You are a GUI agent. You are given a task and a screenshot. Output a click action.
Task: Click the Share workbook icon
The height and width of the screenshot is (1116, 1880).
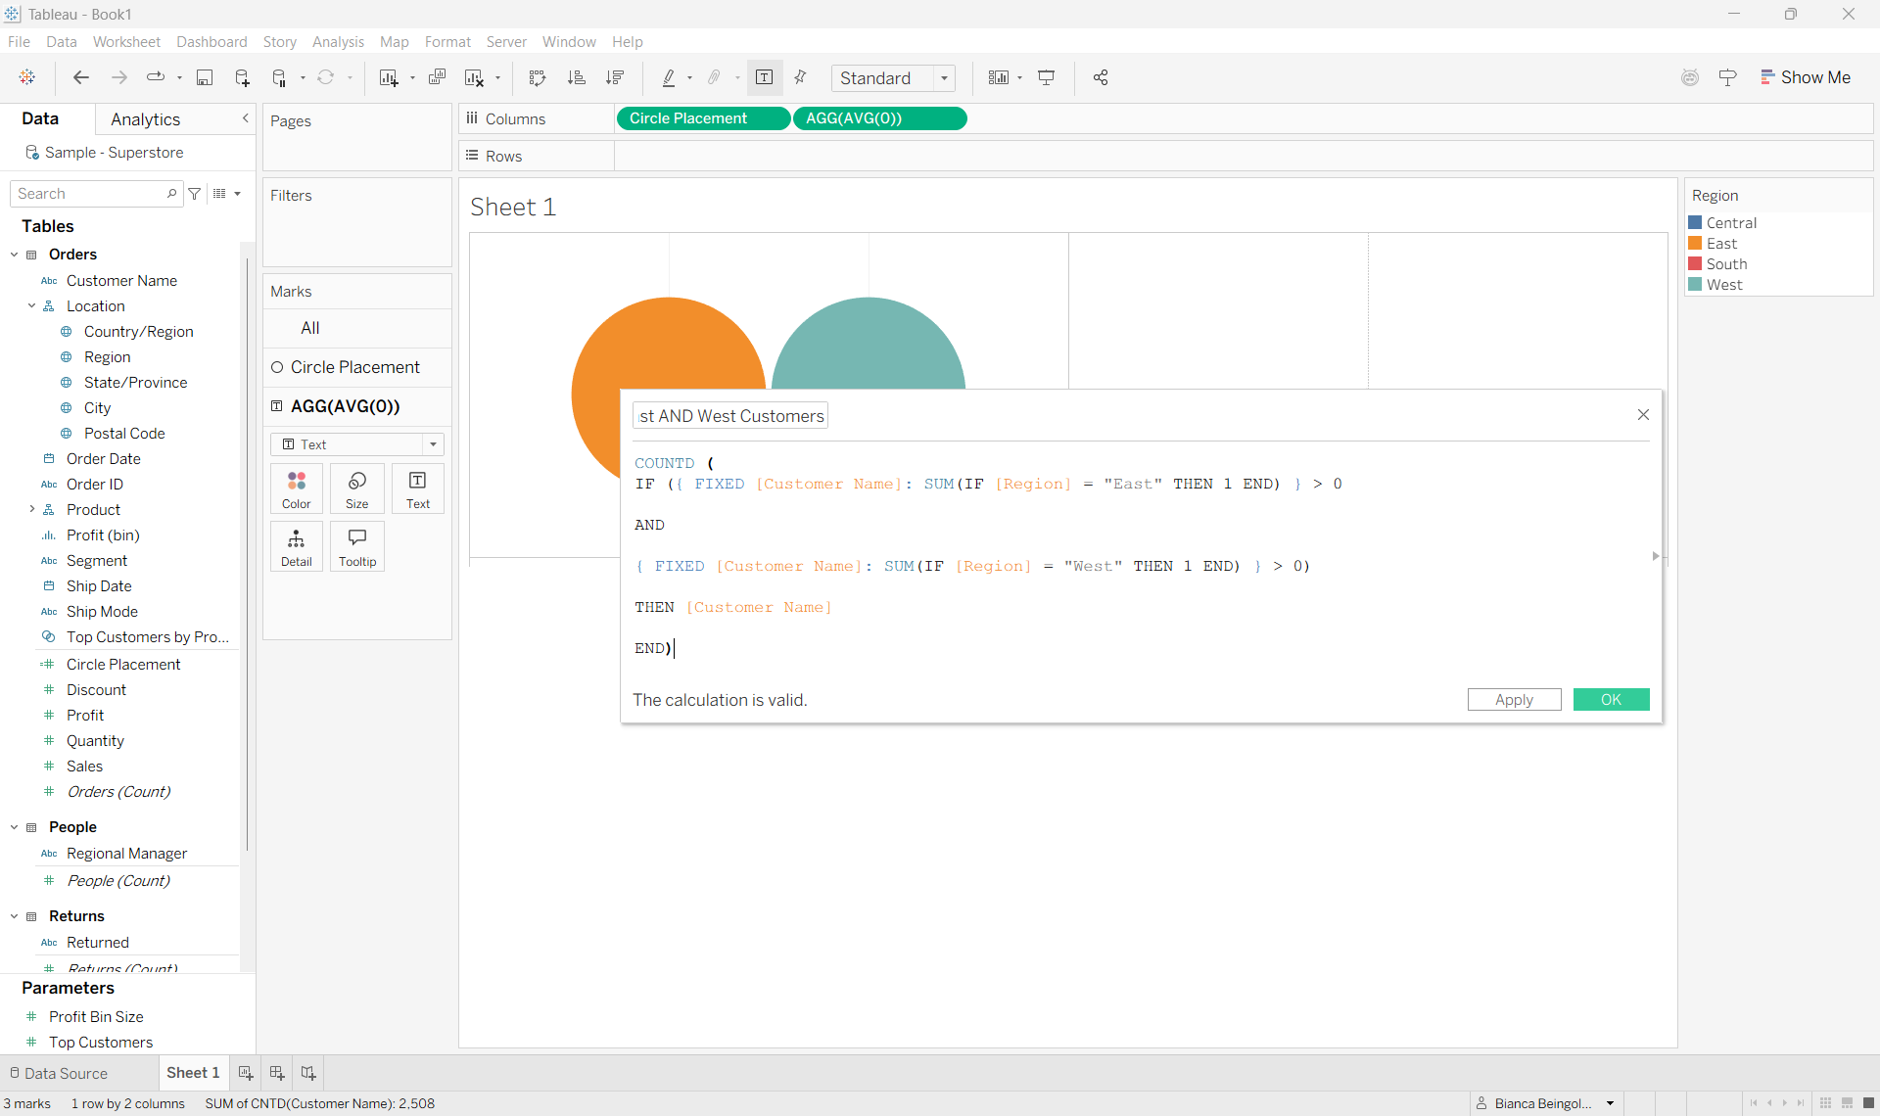1101,77
